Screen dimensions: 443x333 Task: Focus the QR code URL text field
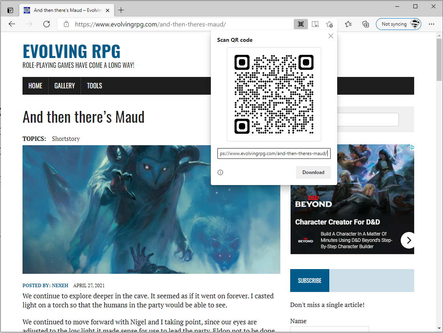[x=274, y=153]
